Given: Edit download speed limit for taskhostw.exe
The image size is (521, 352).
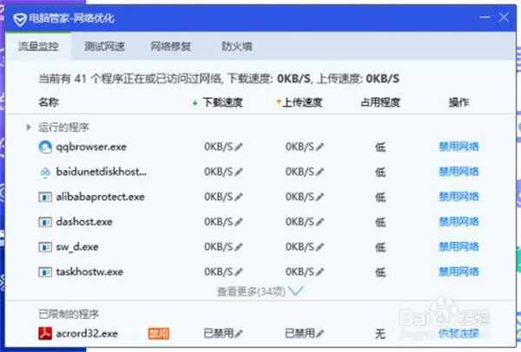Looking at the screenshot, I should pos(239,273).
